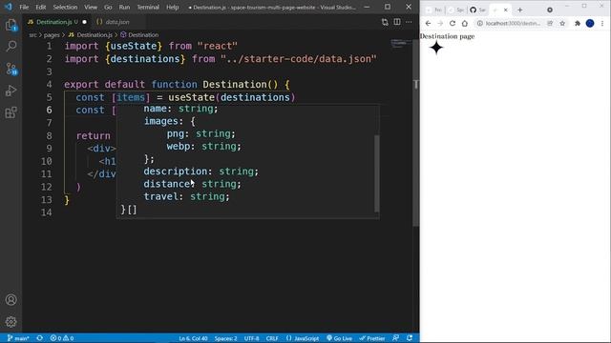Bookmark this page with the star icon

pos(562,23)
